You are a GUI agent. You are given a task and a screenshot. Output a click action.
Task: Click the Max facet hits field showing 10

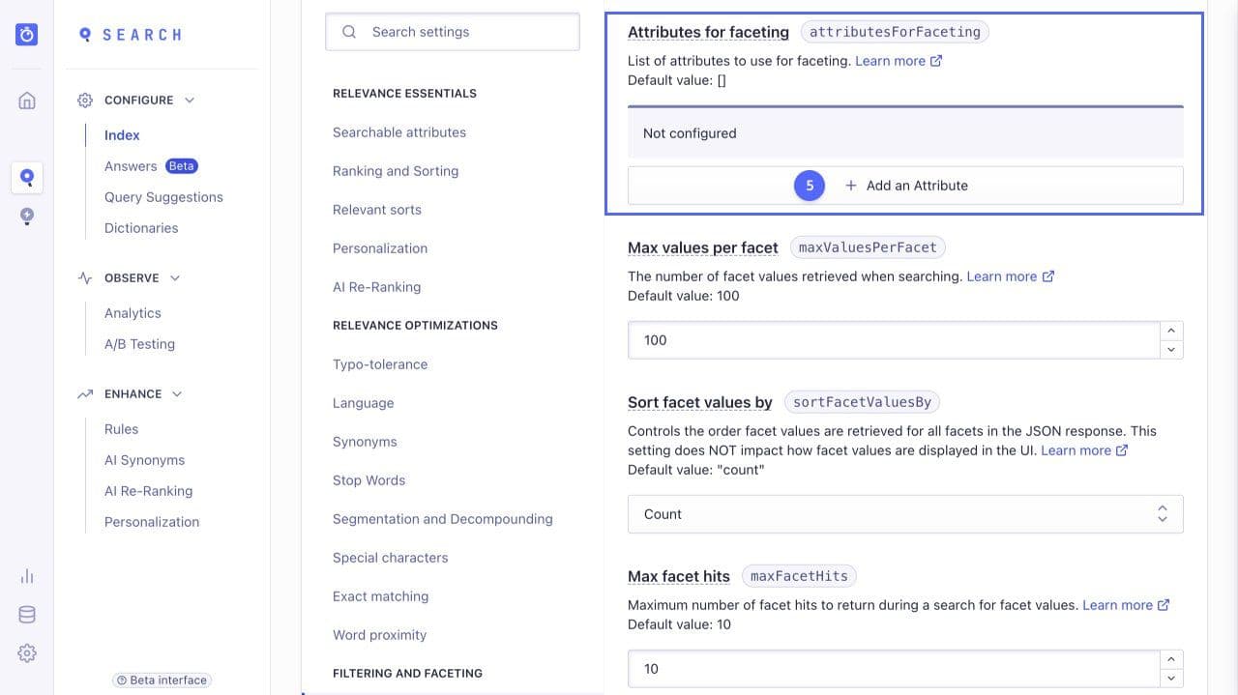click(x=894, y=669)
